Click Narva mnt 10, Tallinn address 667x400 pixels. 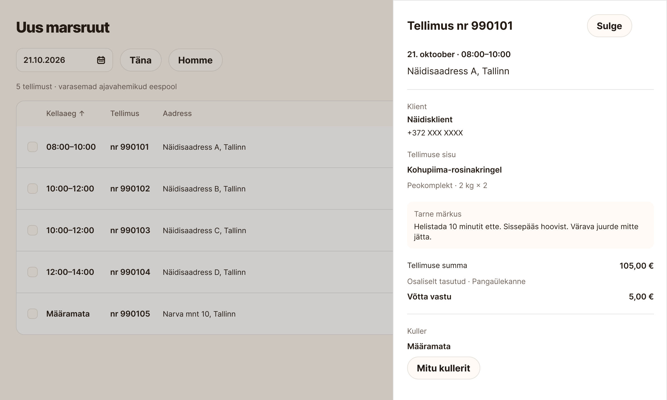(x=199, y=314)
